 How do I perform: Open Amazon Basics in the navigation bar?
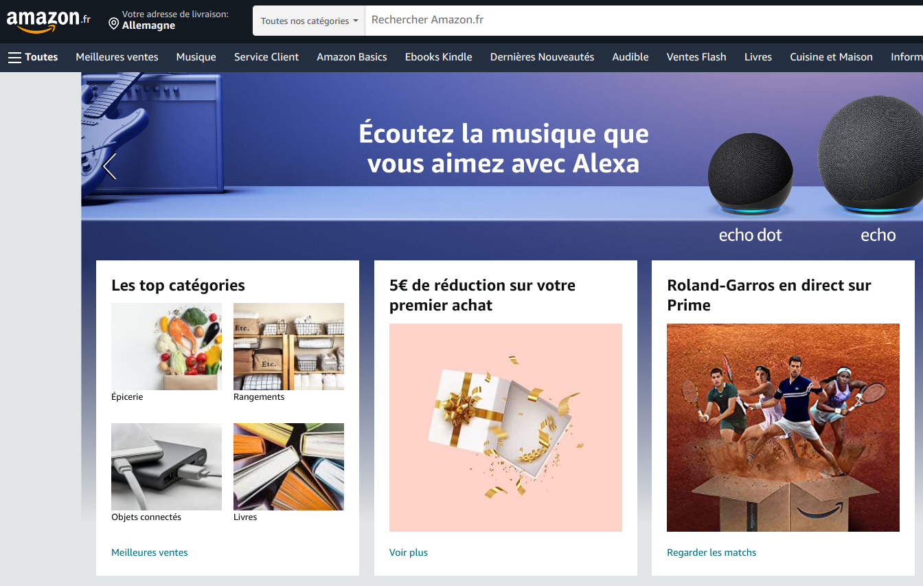pyautogui.click(x=352, y=57)
